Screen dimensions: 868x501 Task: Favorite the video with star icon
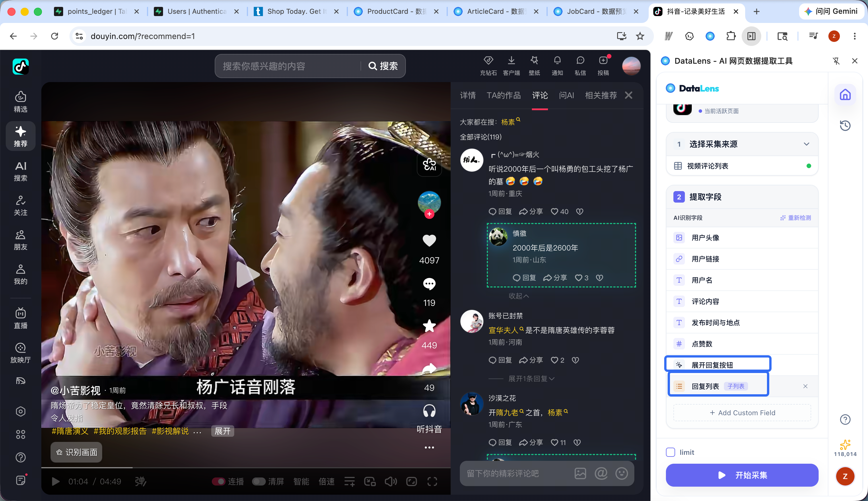pyautogui.click(x=429, y=325)
